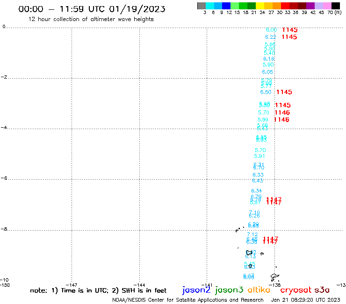Click the -150 longitude axis label
This screenshot has width=346, height=304.
coord(5,285)
